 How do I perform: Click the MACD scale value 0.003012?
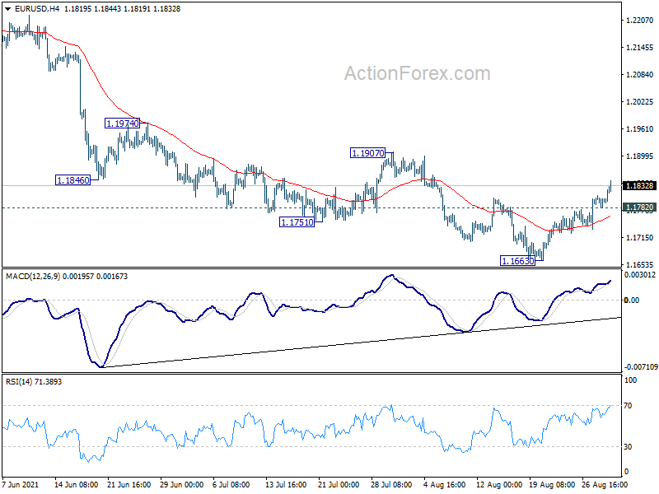(x=640, y=275)
